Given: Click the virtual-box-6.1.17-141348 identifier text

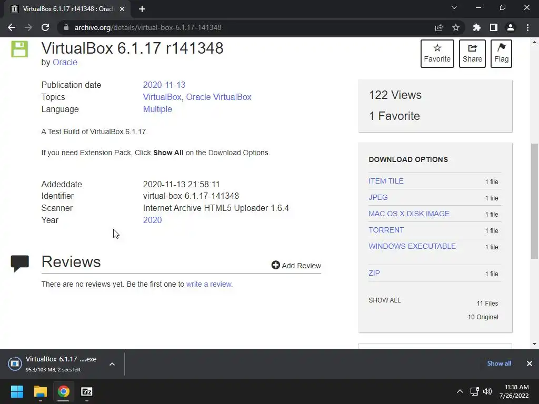Looking at the screenshot, I should coord(191,196).
